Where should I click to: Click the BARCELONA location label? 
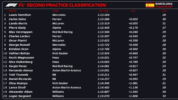[164, 4]
